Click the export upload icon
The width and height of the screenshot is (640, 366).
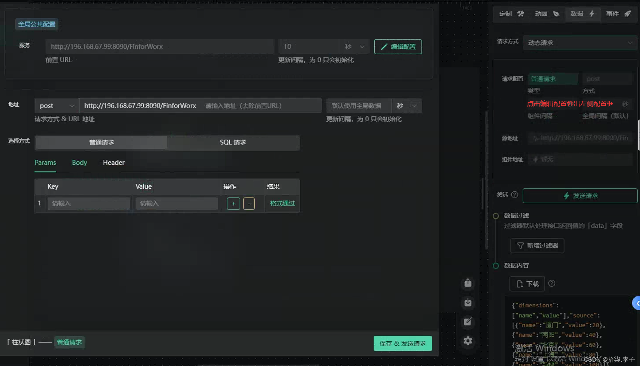click(x=468, y=283)
